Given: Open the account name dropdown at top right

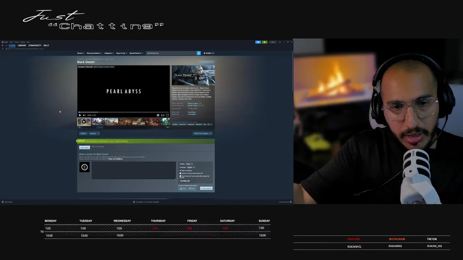Looking at the screenshot, I should pyautogui.click(x=274, y=42).
